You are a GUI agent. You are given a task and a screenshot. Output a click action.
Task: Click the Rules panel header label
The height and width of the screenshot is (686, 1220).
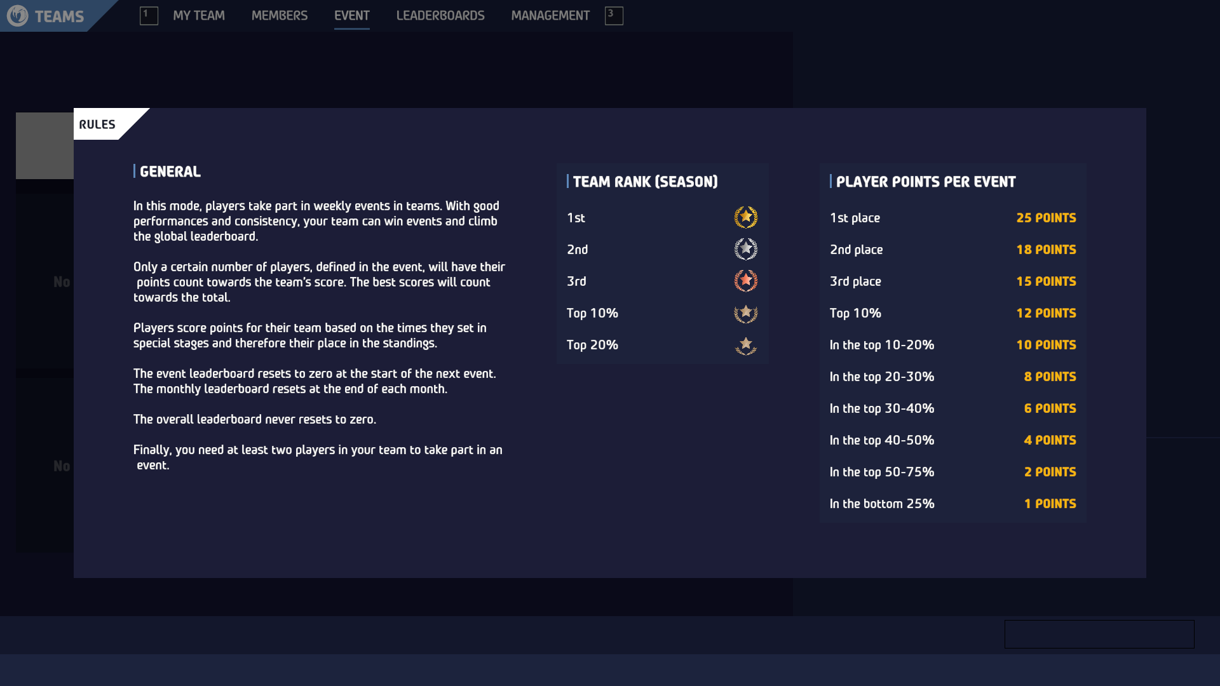pos(97,124)
